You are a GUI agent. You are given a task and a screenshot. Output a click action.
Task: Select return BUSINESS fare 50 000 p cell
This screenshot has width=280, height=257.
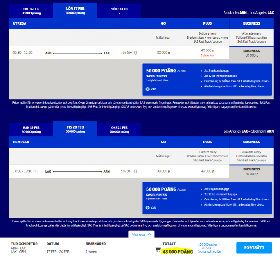(x=251, y=171)
